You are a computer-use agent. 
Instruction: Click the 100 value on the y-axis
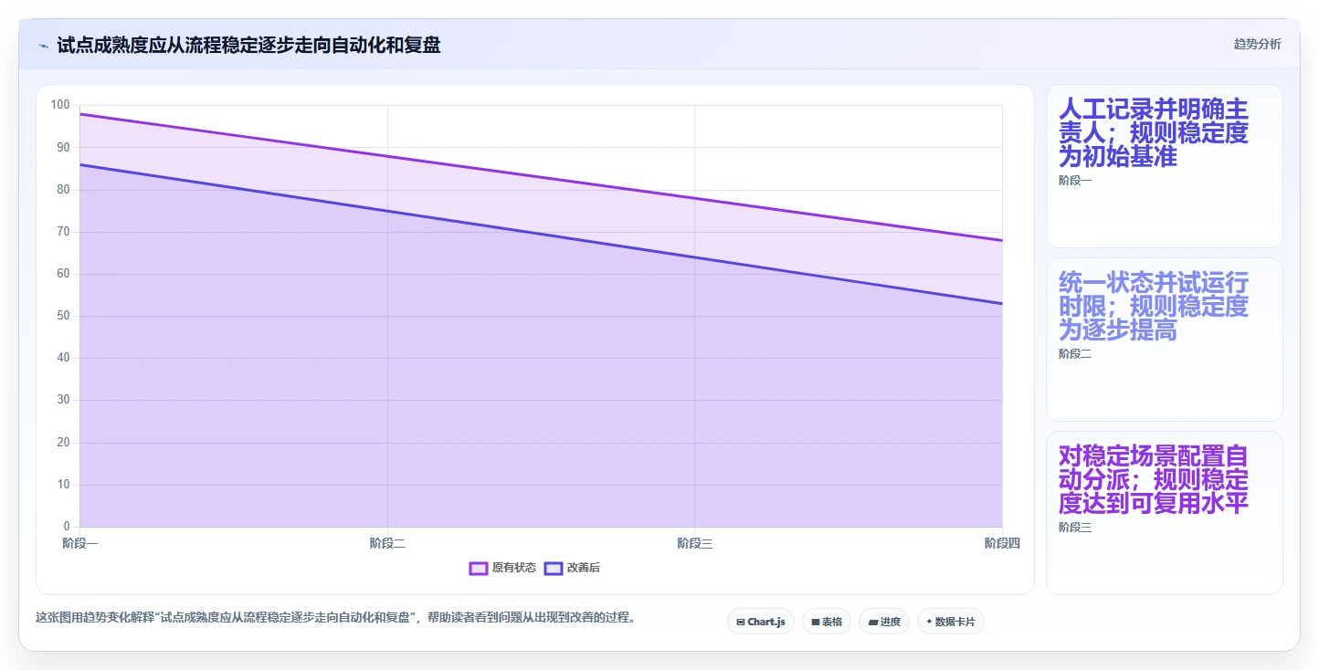60,105
